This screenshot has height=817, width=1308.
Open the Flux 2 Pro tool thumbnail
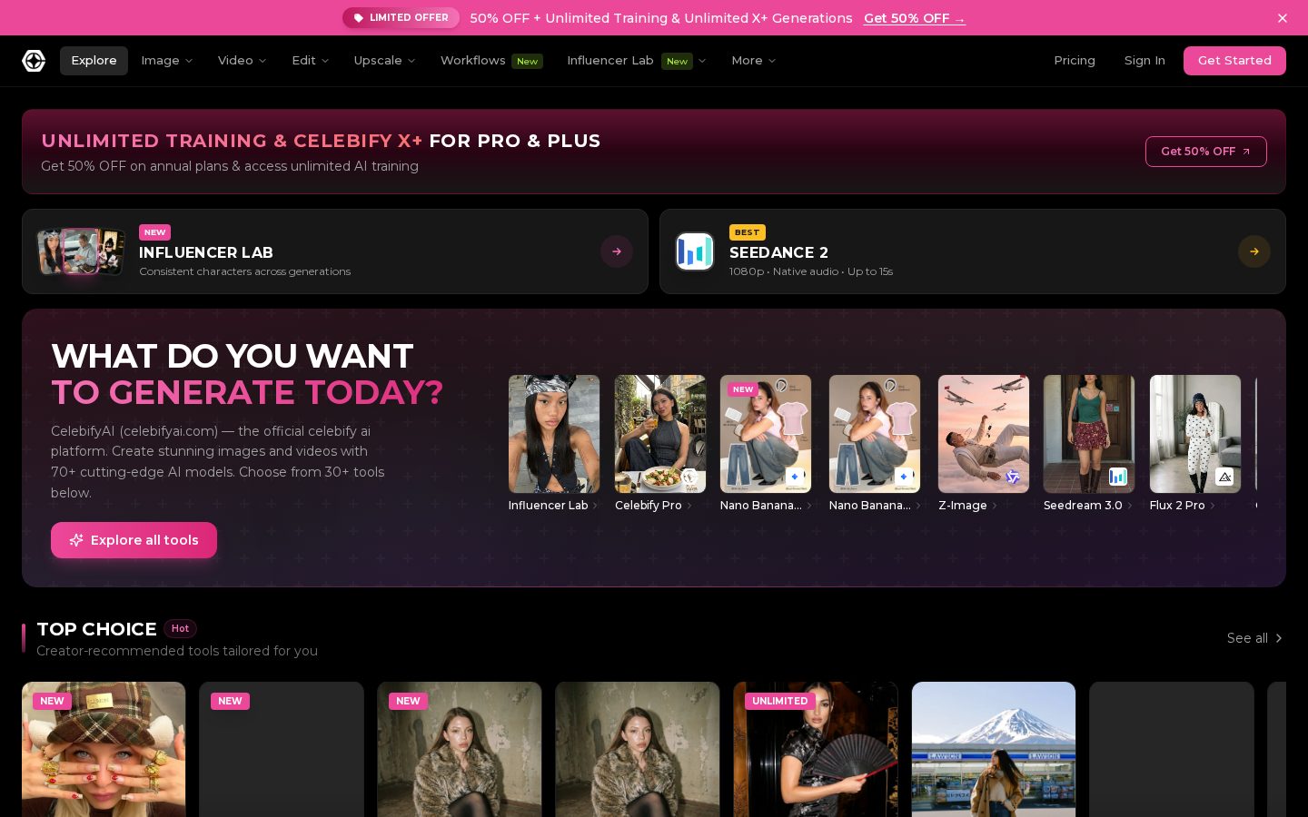pyautogui.click(x=1195, y=434)
